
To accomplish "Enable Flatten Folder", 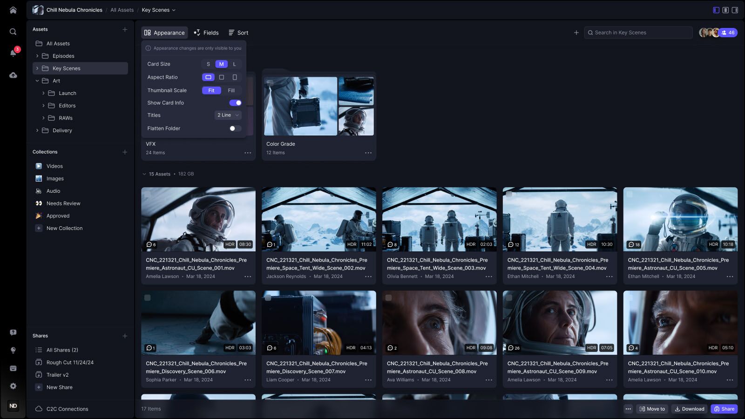I will (x=234, y=128).
